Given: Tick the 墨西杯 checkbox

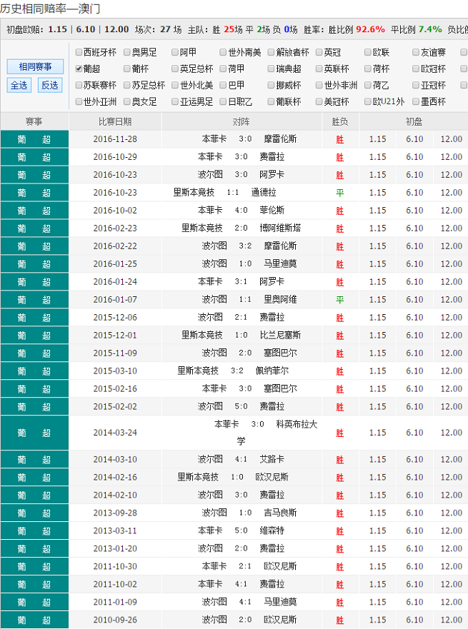Looking at the screenshot, I should click(416, 101).
